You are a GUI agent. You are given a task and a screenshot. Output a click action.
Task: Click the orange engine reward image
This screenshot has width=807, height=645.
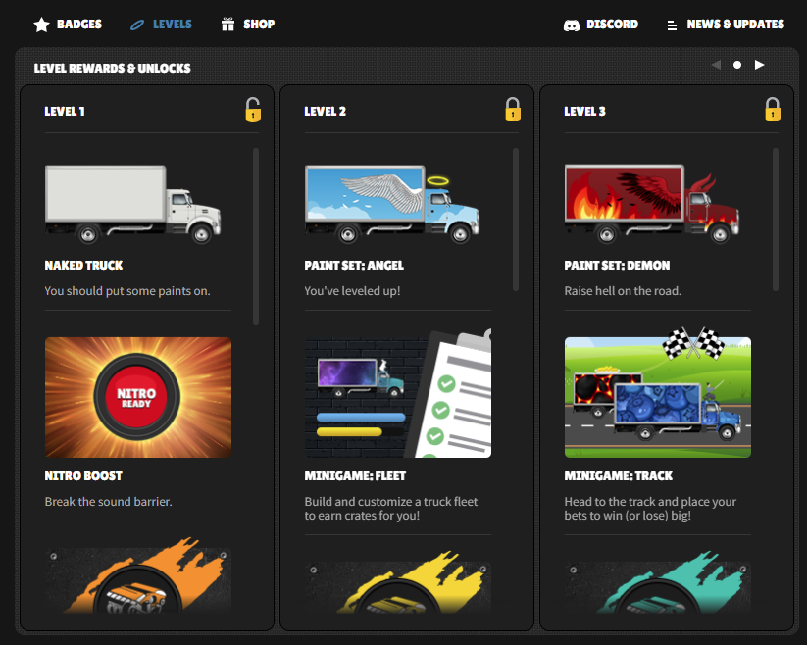(x=138, y=575)
